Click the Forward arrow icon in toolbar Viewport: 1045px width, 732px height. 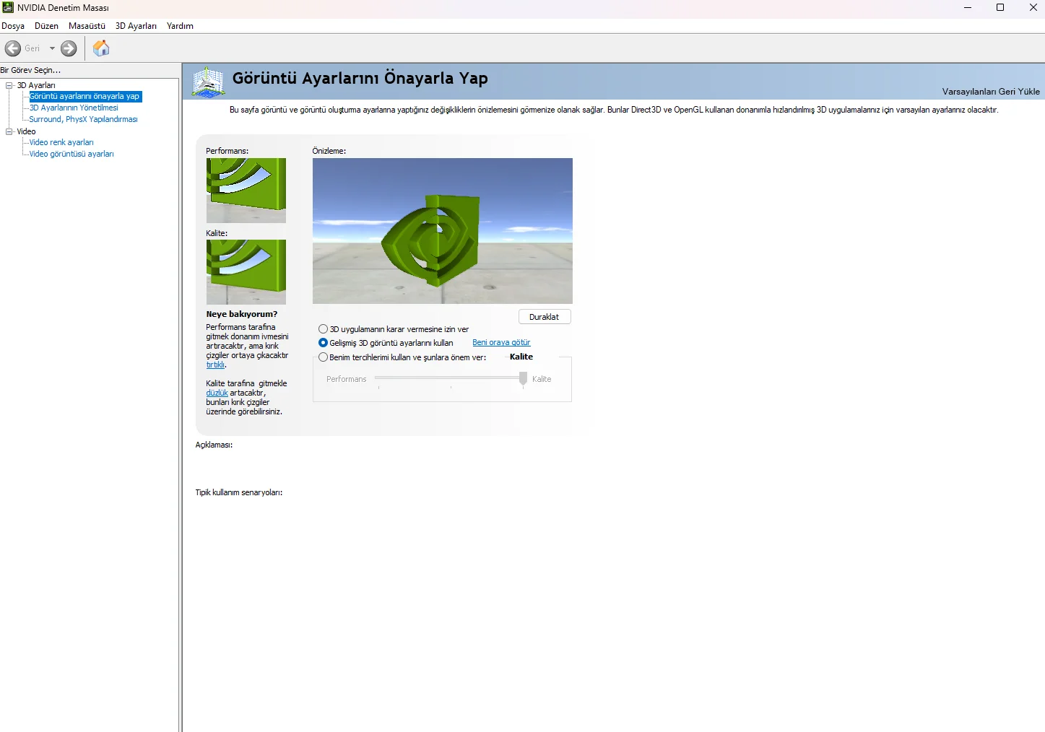point(69,48)
